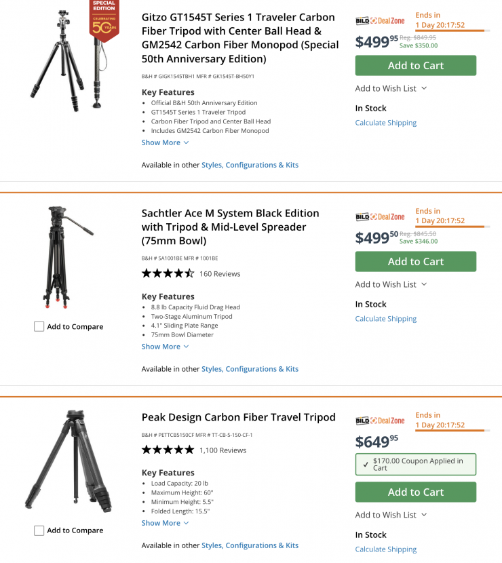Click the Peak Design five-star rating
502x563 pixels.
[168, 450]
